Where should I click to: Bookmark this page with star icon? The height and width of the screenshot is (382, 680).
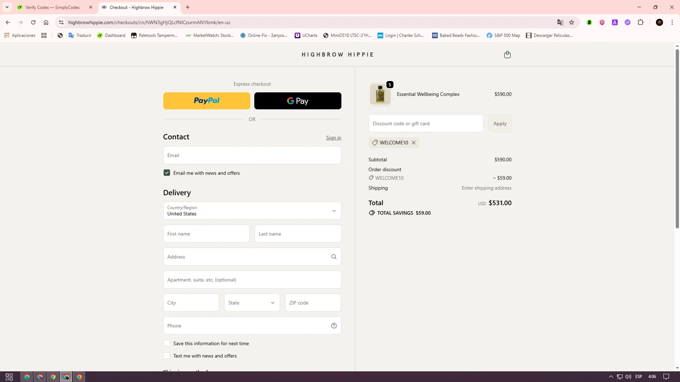[x=572, y=22]
